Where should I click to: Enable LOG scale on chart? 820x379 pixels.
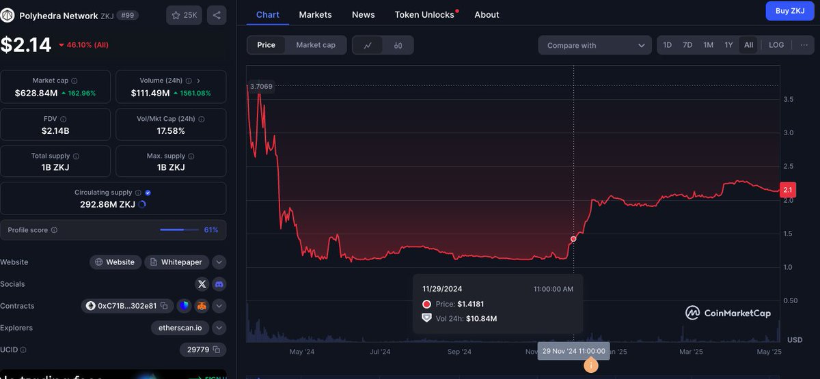click(776, 45)
